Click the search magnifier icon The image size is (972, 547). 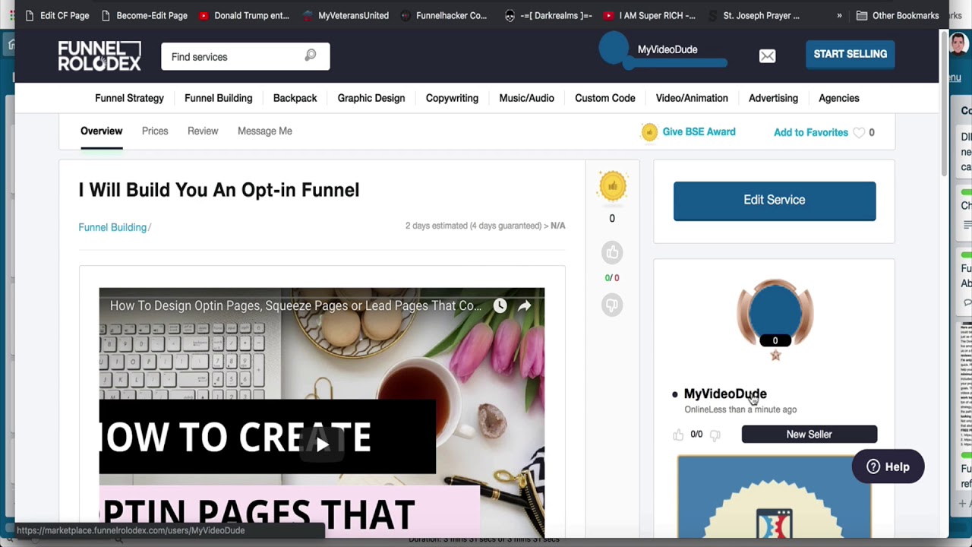click(x=311, y=55)
